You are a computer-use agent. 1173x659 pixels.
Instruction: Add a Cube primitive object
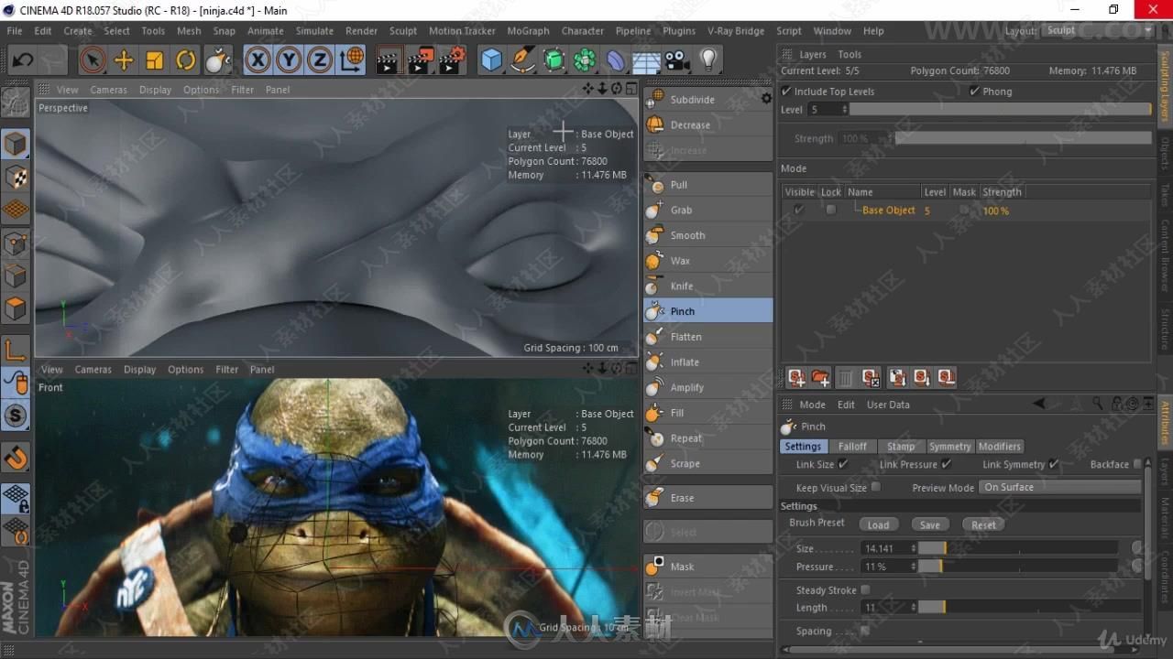tap(492, 61)
